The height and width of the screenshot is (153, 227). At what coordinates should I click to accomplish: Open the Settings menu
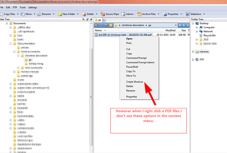(x=33, y=7)
